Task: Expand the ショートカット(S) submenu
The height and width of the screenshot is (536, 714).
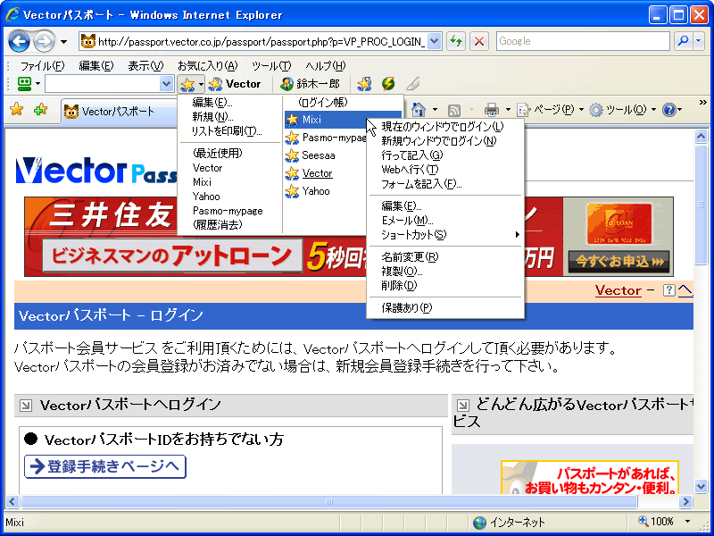Action: click(x=445, y=235)
